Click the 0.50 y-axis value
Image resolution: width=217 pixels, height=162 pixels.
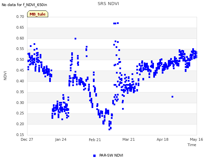point(20,59)
